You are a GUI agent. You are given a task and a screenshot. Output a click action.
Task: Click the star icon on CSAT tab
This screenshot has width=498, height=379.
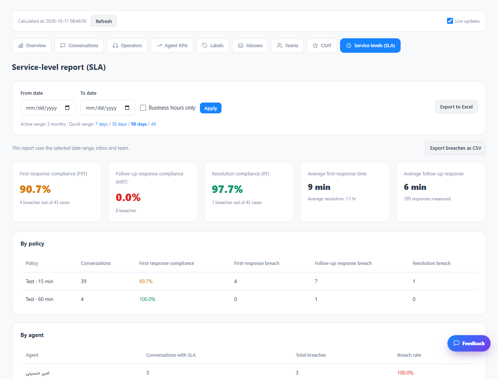point(315,46)
